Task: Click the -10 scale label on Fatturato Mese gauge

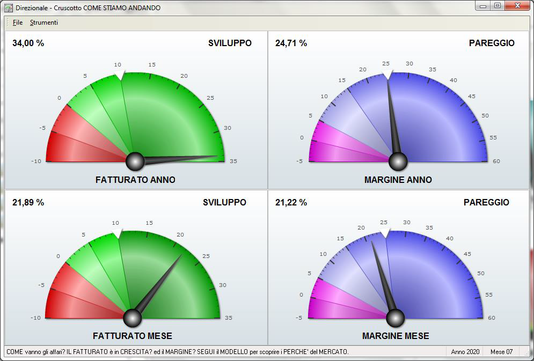Action: [x=35, y=318]
